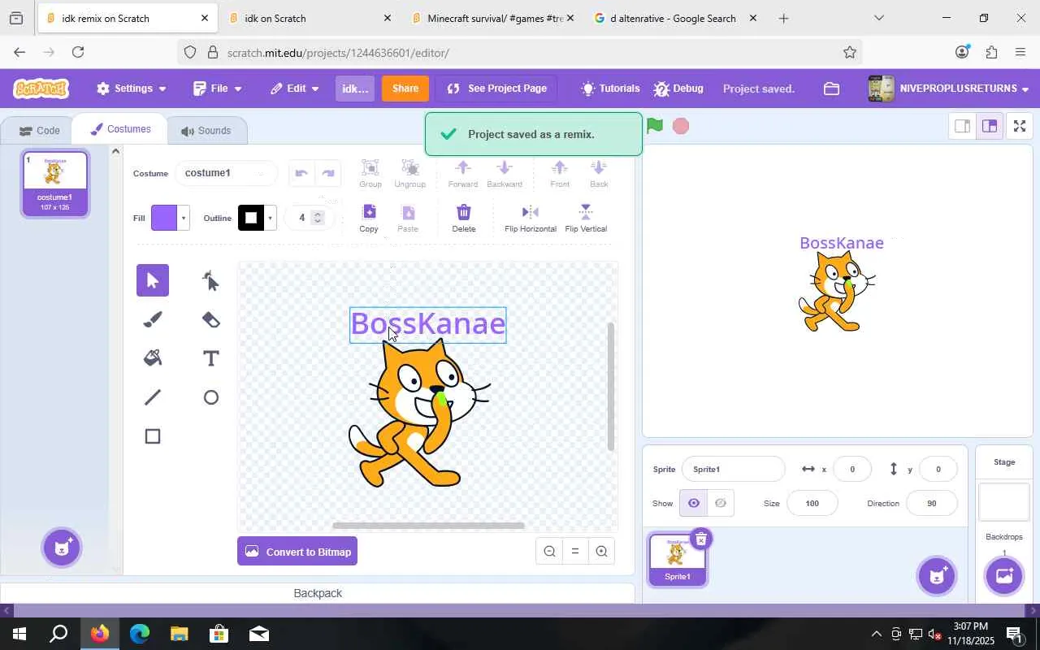Click the sprite Size field

point(812,504)
